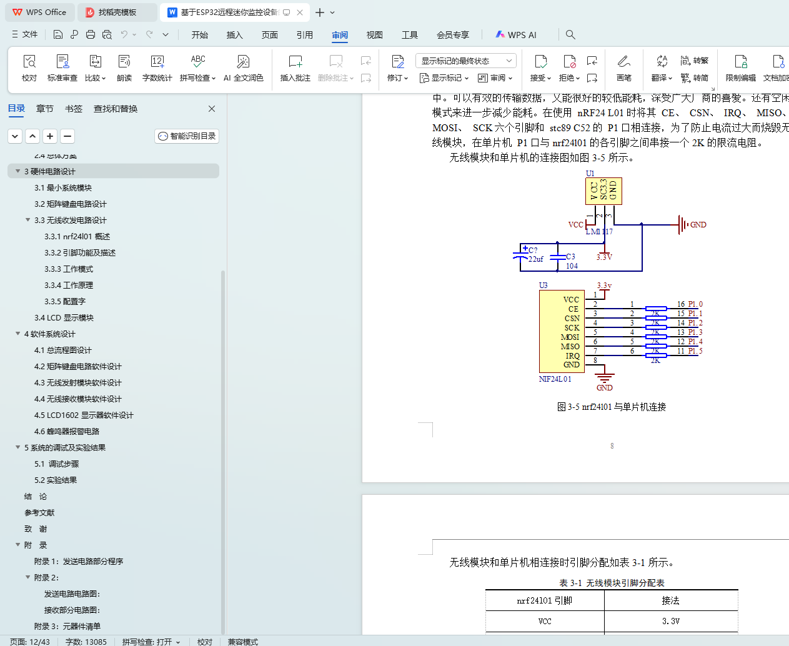Jump to previous revision change icon
Image resolution: width=789 pixels, height=646 pixels.
pyautogui.click(x=592, y=61)
